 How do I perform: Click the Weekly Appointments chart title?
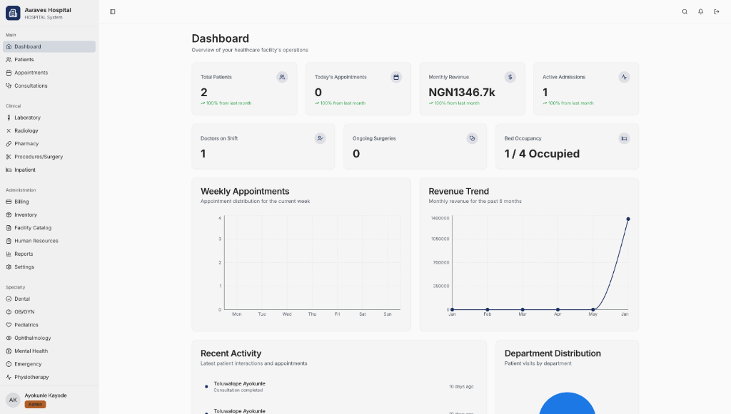click(245, 191)
